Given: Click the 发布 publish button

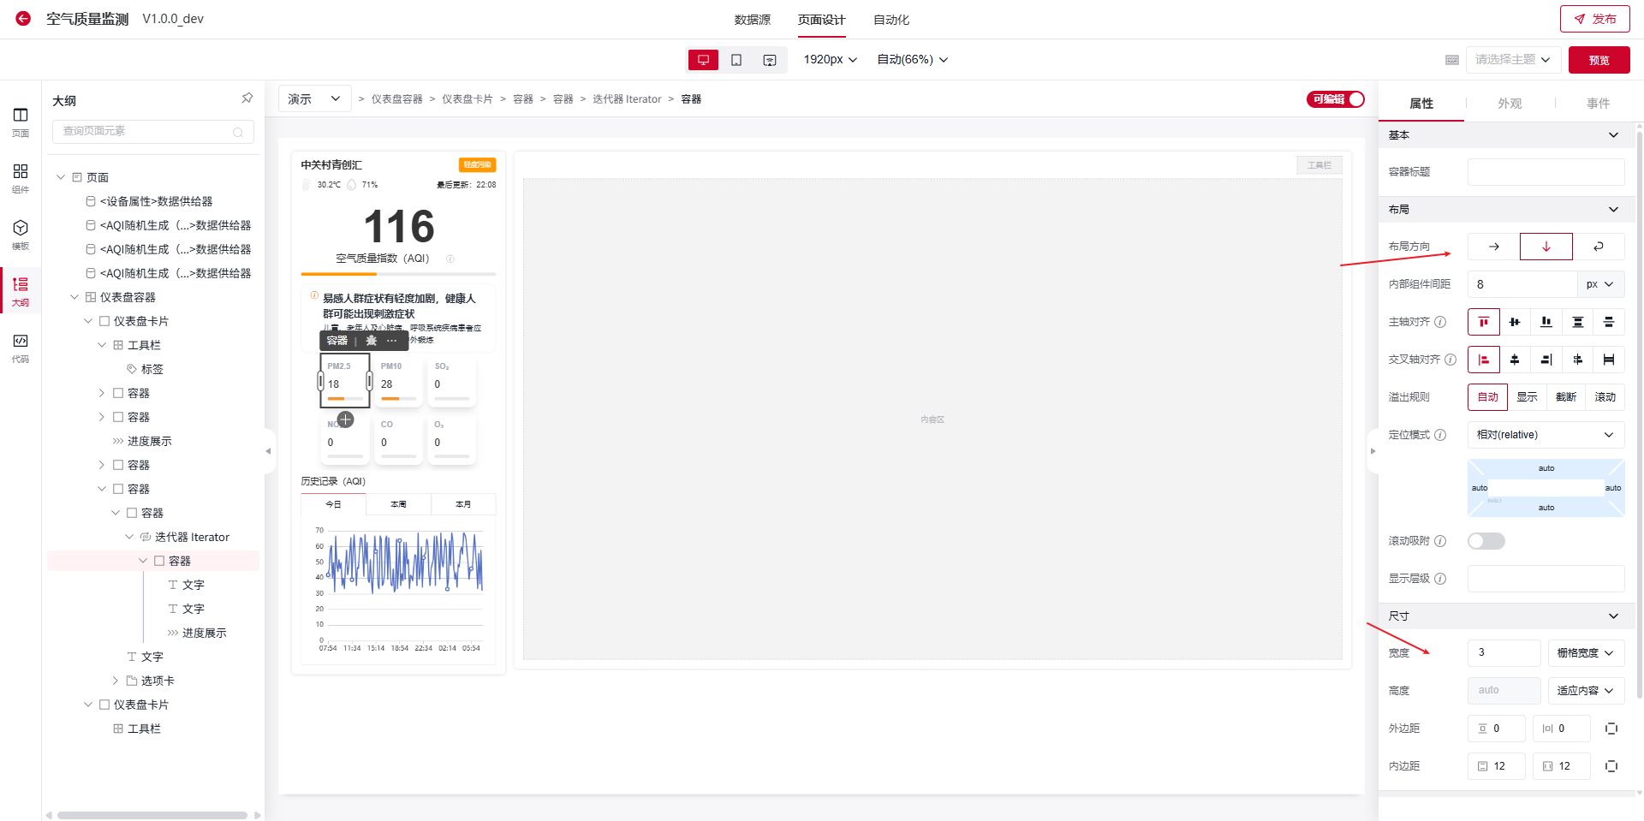Looking at the screenshot, I should coord(1594,19).
